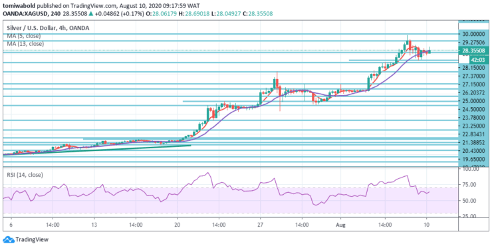Click the 25.00000 price axis label
Image resolution: width=492 pixels, height=248 pixels.
(x=474, y=101)
